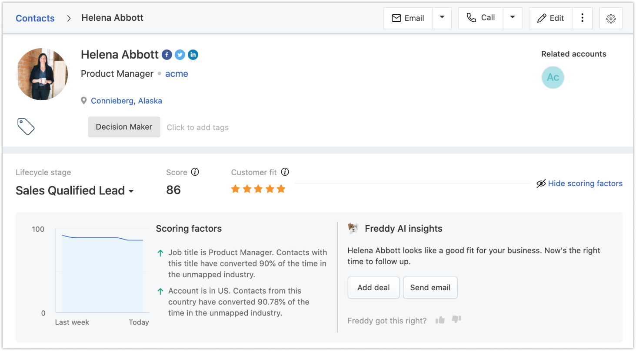Click the Score info icon

point(195,172)
